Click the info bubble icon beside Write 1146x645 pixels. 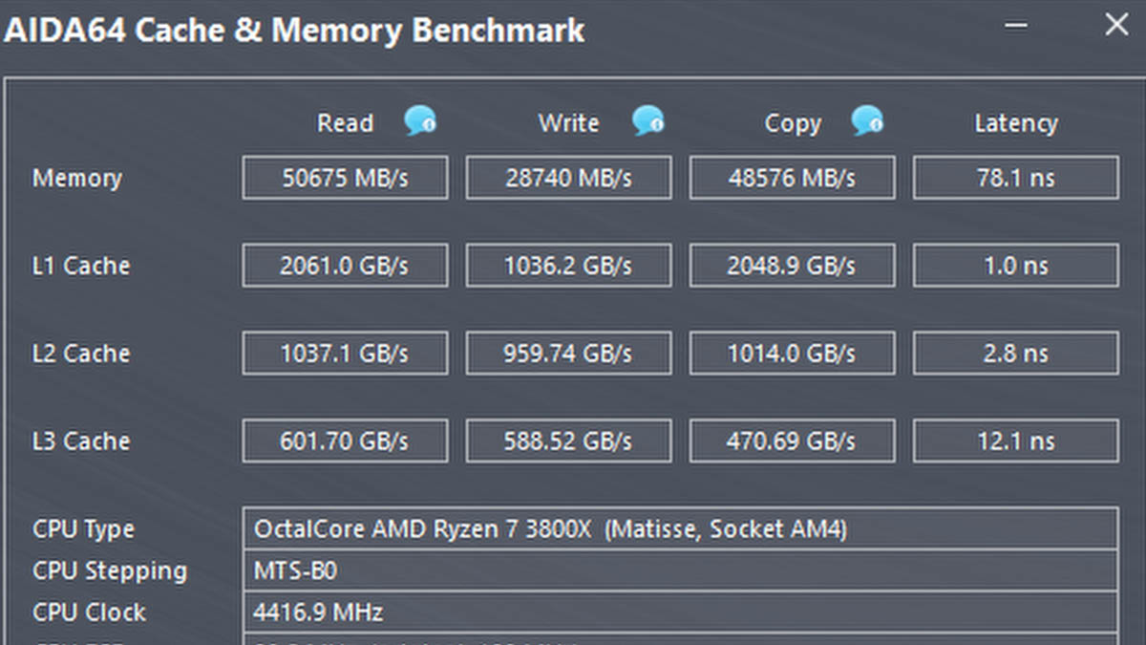click(x=647, y=121)
